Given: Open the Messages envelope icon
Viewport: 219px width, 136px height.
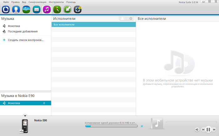Looking at the screenshot, I should 37,9.
